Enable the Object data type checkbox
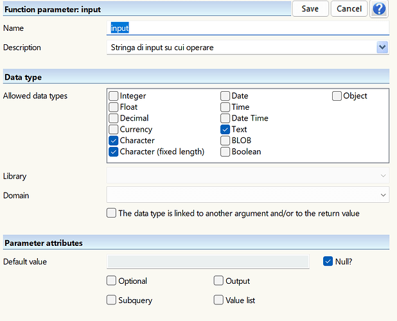Image resolution: width=397 pixels, height=321 pixels. pyautogui.click(x=337, y=96)
